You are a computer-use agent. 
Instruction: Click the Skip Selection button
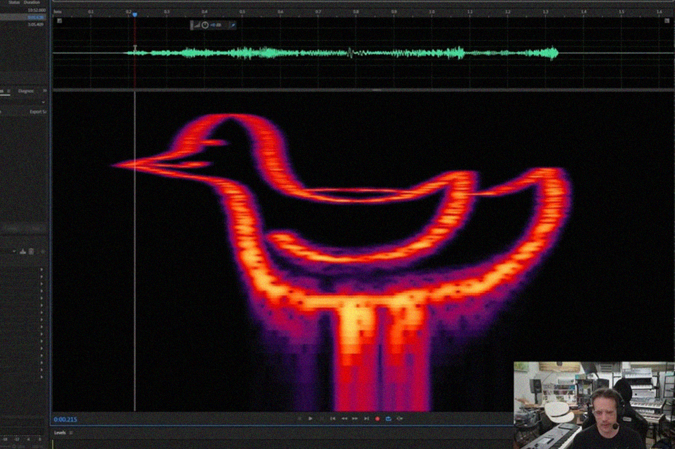(399, 419)
